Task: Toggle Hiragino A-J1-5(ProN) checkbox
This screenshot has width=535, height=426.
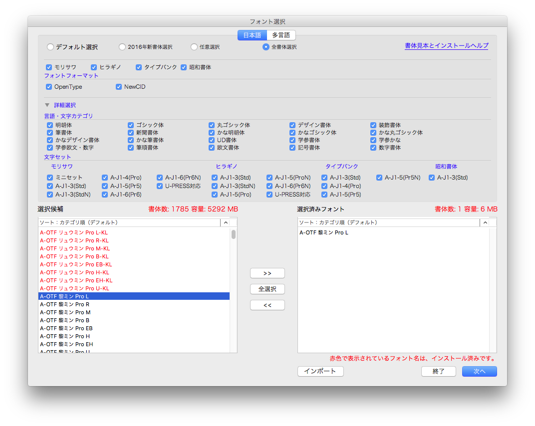Action: coord(269,178)
